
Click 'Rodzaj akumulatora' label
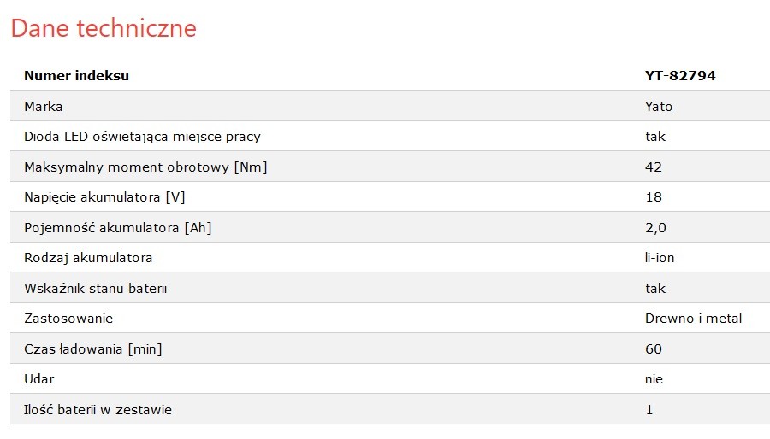click(x=88, y=258)
